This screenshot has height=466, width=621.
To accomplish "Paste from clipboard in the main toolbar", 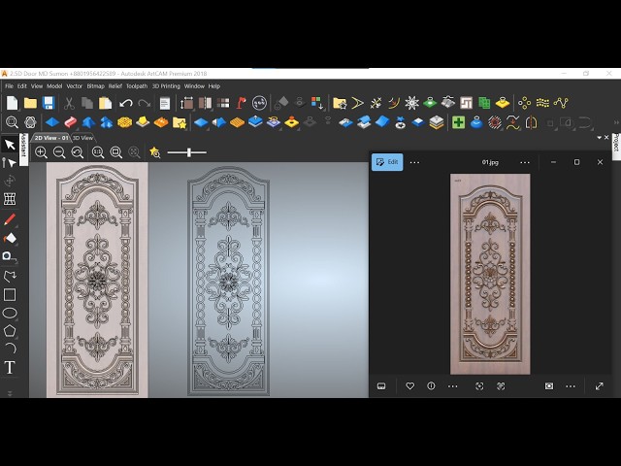I will click(105, 103).
